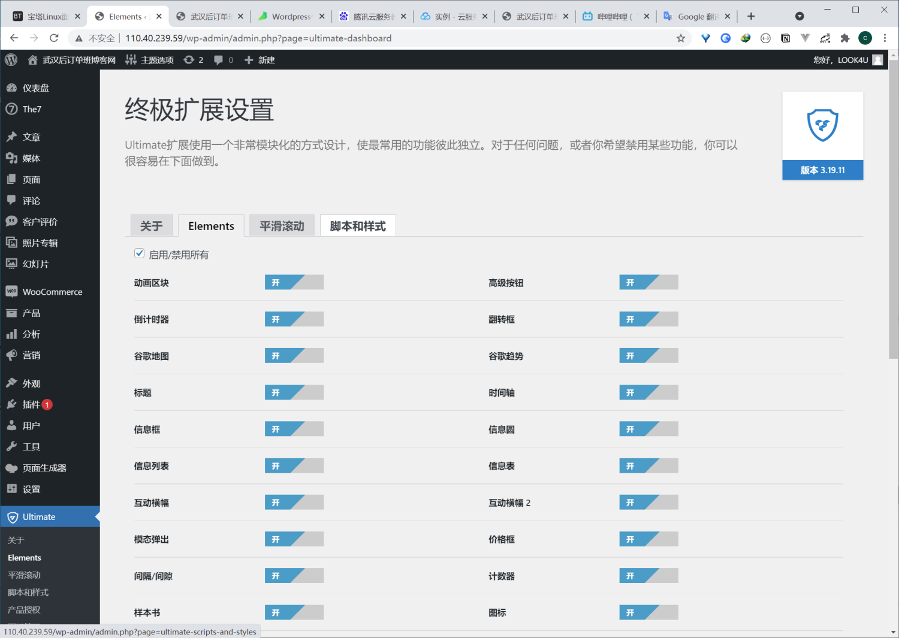Open 主题选项 from the admin toolbar
This screenshot has width=899, height=638.
click(149, 59)
